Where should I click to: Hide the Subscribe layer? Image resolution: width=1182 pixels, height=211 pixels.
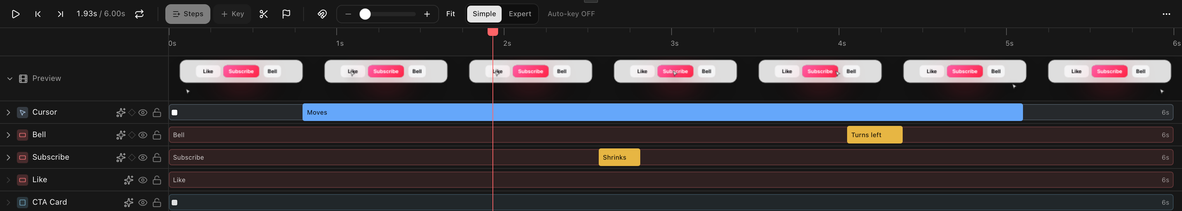pos(143,157)
